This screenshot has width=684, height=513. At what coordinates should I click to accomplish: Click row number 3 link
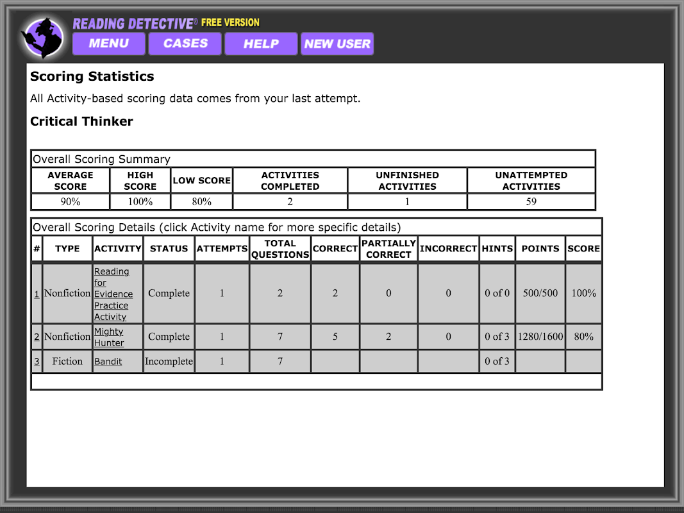tap(37, 362)
